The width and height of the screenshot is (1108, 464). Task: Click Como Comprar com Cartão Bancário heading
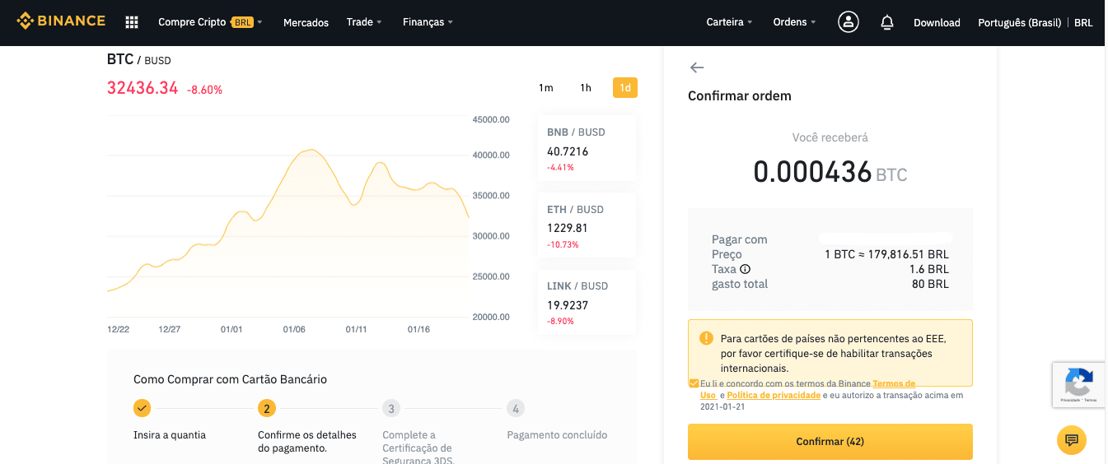230,379
